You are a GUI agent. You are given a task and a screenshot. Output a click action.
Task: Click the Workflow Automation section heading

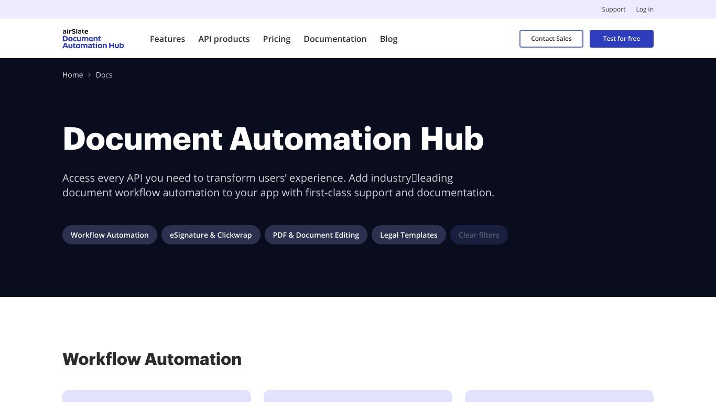pos(152,359)
